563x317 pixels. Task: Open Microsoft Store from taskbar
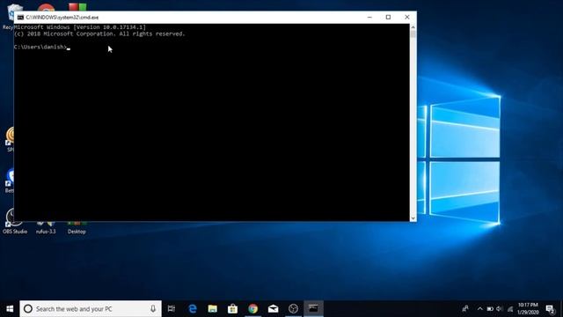(232, 309)
